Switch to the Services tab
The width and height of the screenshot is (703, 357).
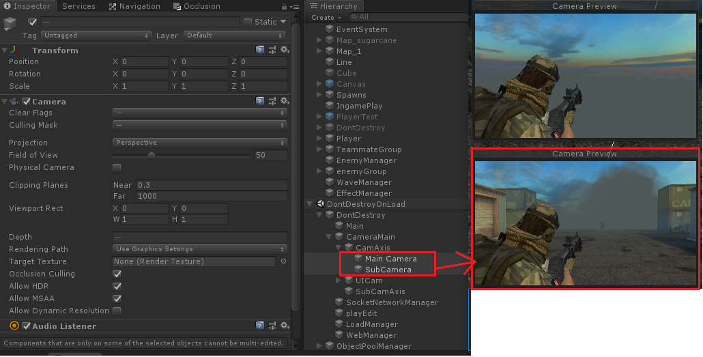[79, 6]
